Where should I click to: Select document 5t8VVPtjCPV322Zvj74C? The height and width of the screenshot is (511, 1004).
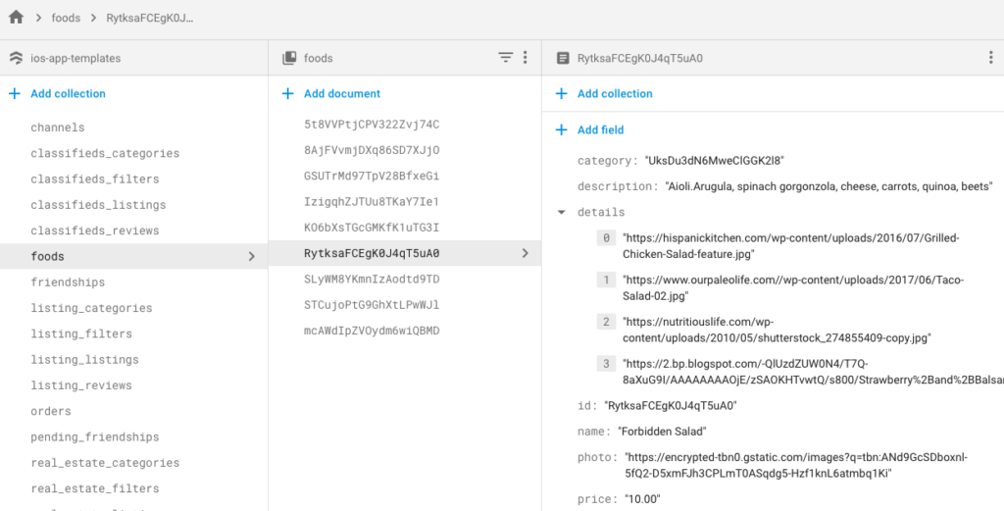[x=372, y=125]
